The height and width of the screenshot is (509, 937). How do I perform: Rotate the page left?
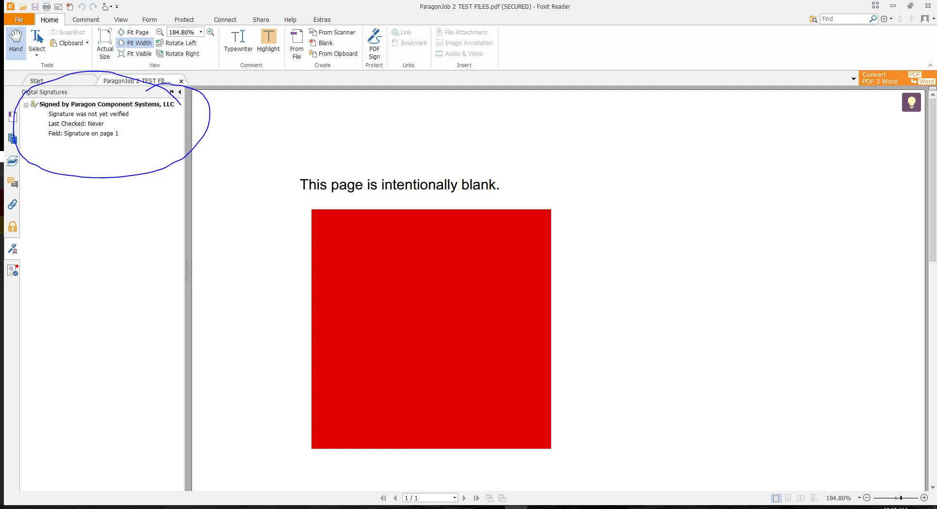(176, 43)
